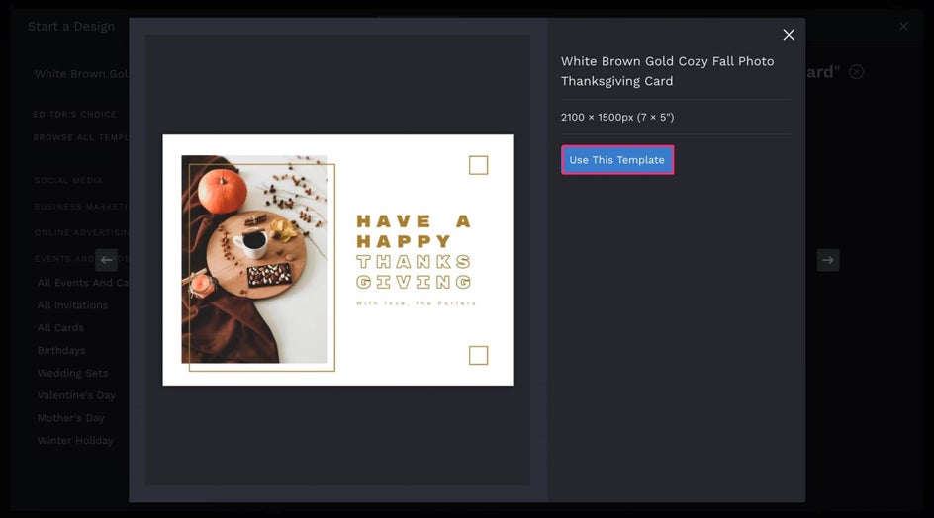The image size is (934, 518).
Task: Clear the search term with circled X
Action: (x=856, y=72)
